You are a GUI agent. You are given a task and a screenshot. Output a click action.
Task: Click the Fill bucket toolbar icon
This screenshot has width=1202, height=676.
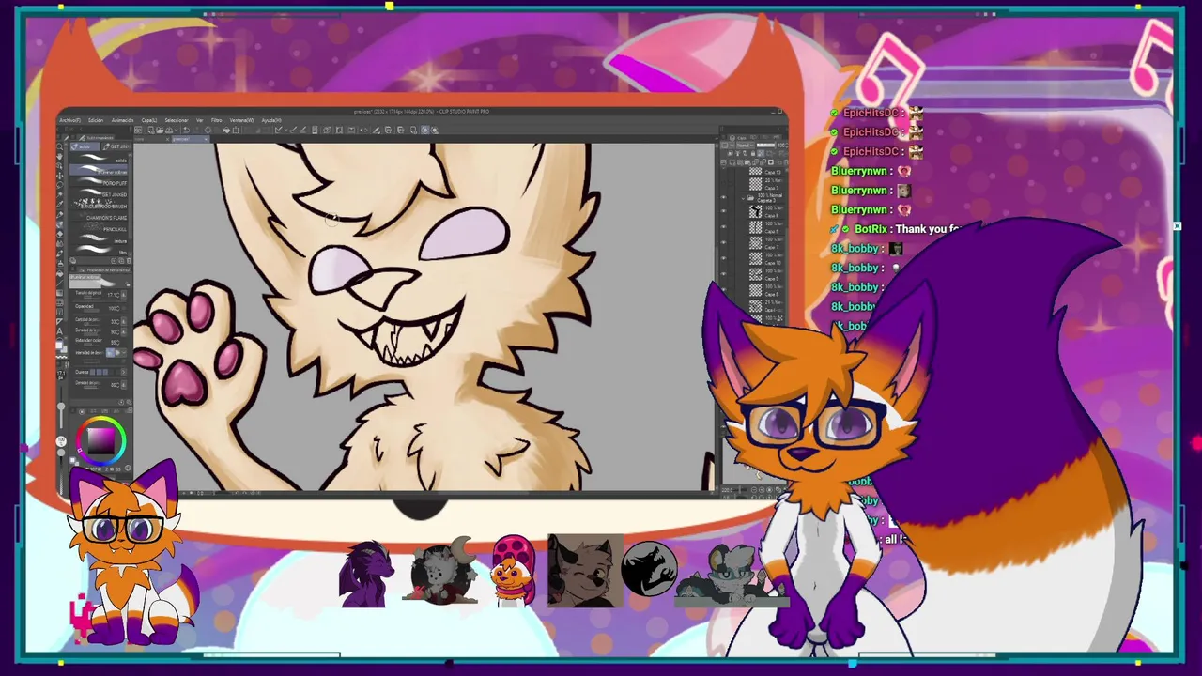pos(226,130)
